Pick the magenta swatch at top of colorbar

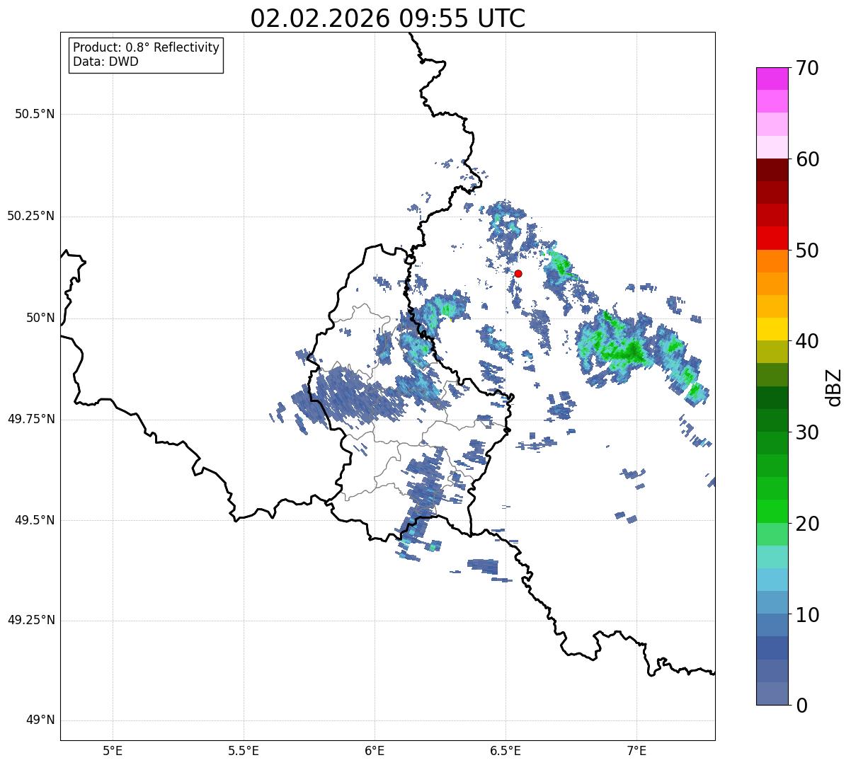772,79
